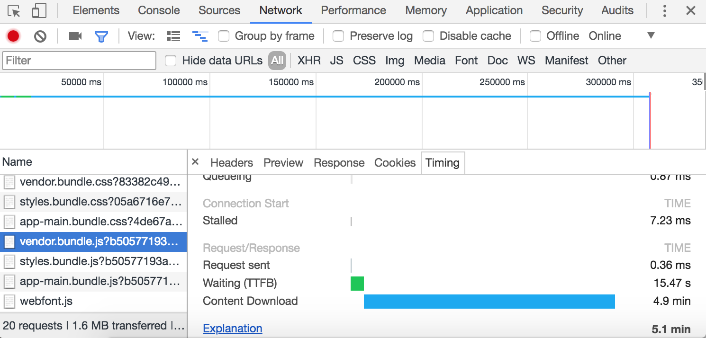The image size is (706, 338).
Task: Open the Performance panel
Action: coord(353,10)
